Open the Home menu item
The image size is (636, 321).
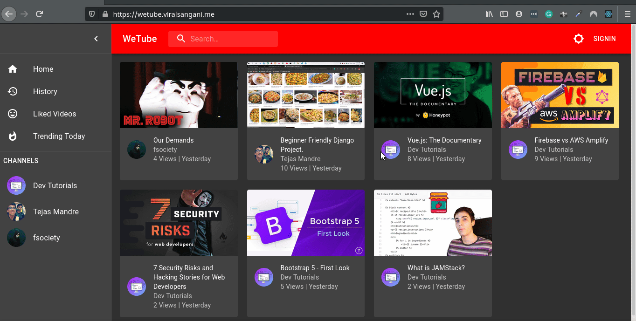click(x=55, y=69)
